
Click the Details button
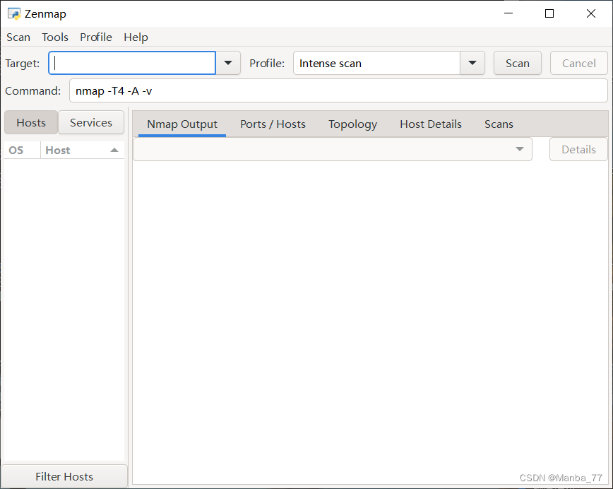[578, 149]
